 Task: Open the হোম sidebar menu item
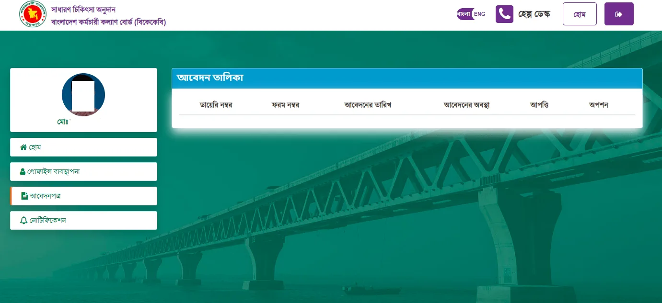83,147
